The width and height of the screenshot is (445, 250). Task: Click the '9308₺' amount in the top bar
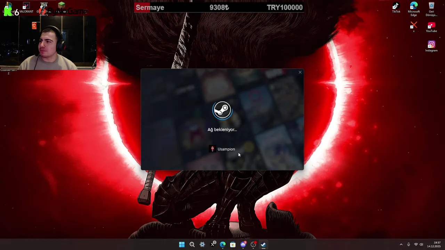pyautogui.click(x=219, y=7)
